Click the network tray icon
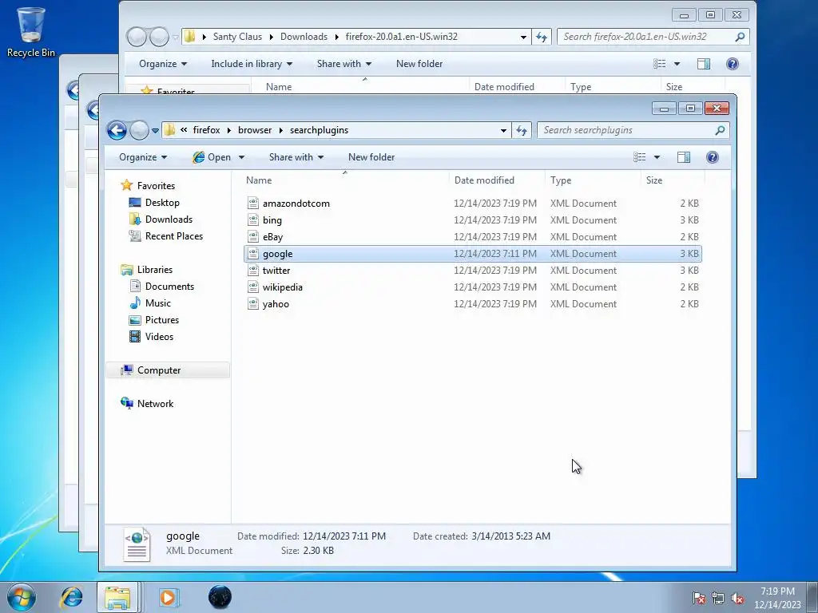The image size is (818, 613). coord(718,598)
